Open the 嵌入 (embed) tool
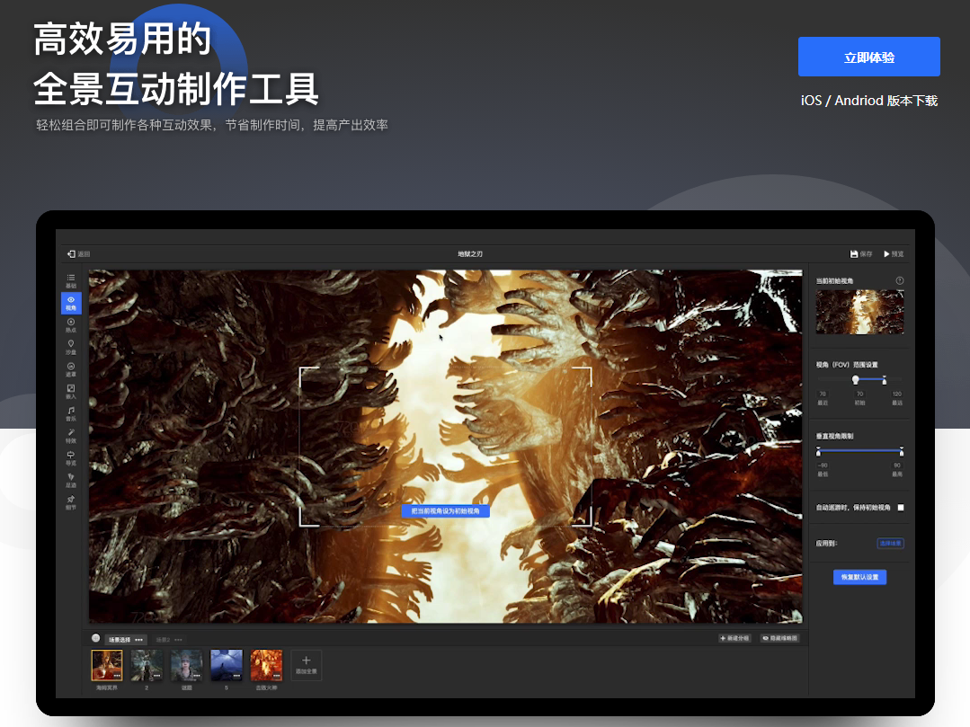970x727 pixels. coord(71,391)
